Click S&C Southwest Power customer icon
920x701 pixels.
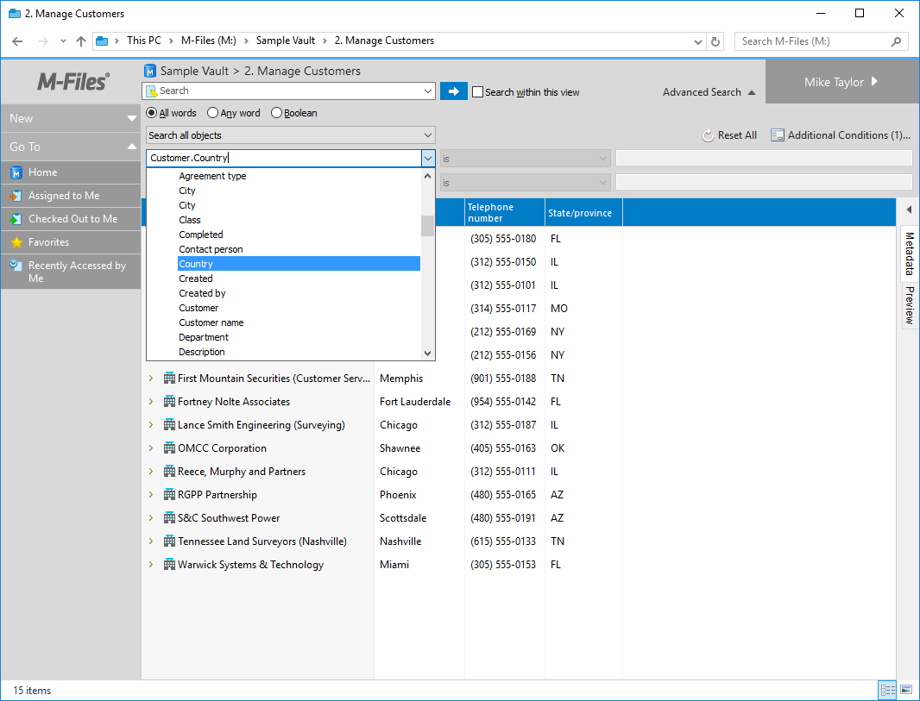click(x=169, y=518)
